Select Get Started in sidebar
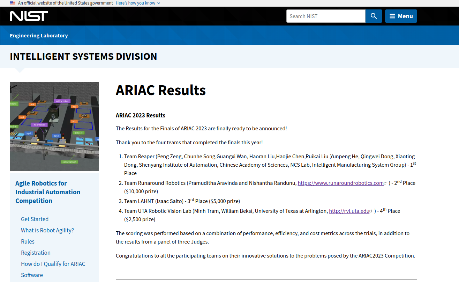 point(35,219)
